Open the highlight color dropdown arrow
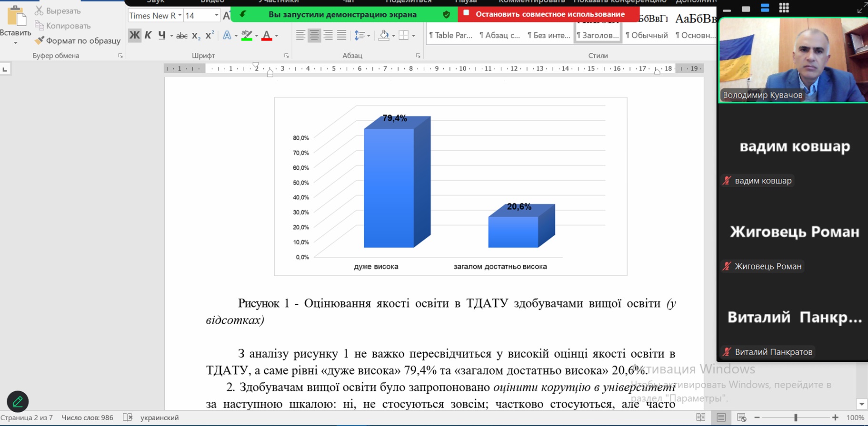The width and height of the screenshot is (868, 426). (x=256, y=36)
